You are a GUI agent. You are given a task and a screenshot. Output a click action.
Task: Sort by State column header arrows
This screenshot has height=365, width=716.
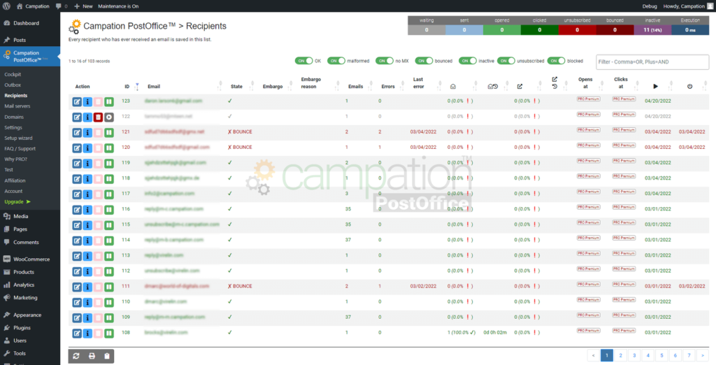tap(253, 86)
